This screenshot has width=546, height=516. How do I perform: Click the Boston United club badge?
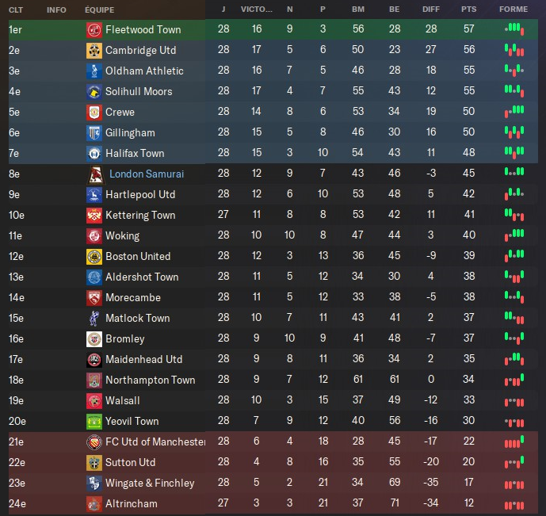pyautogui.click(x=94, y=256)
